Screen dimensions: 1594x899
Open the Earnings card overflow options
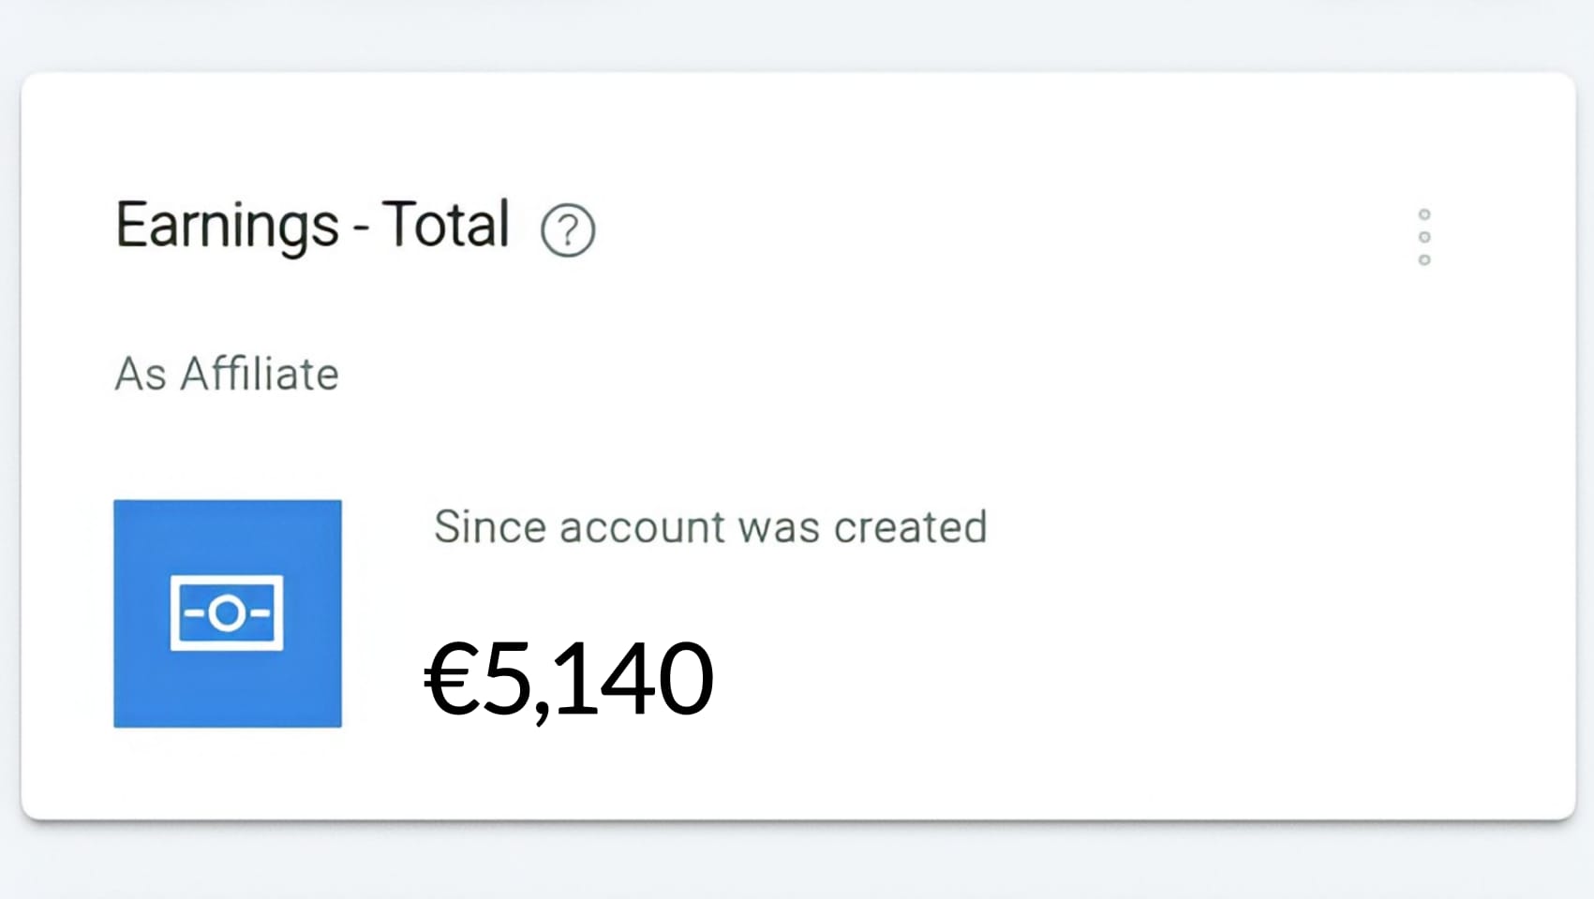(x=1423, y=237)
